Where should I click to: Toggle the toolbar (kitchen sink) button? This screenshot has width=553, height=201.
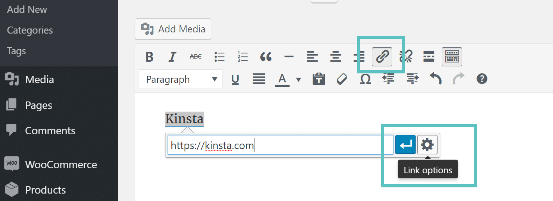tap(452, 57)
